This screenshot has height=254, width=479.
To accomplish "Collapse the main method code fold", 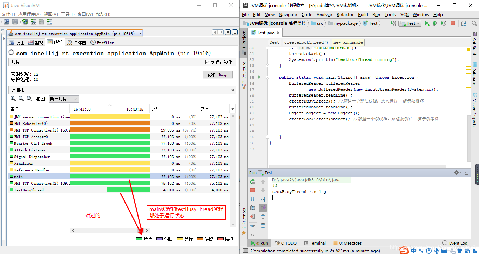I will coord(267,77).
